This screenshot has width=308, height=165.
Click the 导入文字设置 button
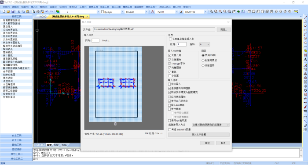pos(199,135)
